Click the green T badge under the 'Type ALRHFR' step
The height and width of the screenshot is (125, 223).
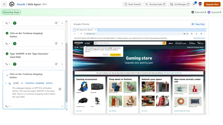point(15,64)
